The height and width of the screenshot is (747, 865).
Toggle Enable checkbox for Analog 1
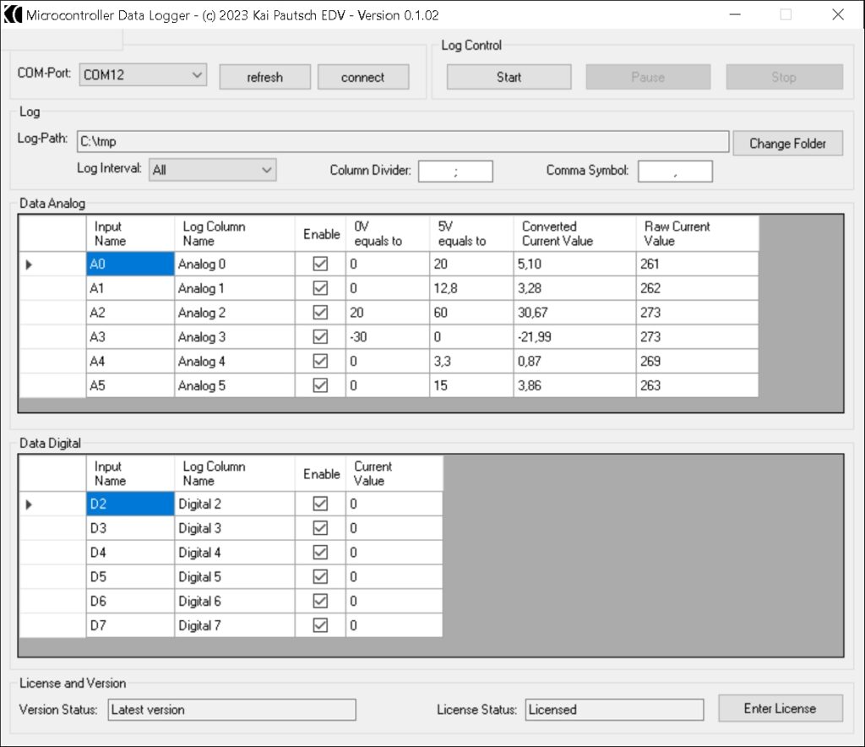[x=320, y=288]
